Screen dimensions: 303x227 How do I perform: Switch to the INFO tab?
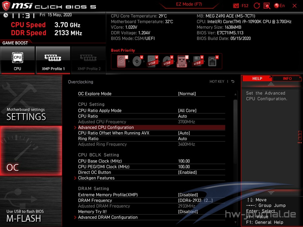point(287,78)
